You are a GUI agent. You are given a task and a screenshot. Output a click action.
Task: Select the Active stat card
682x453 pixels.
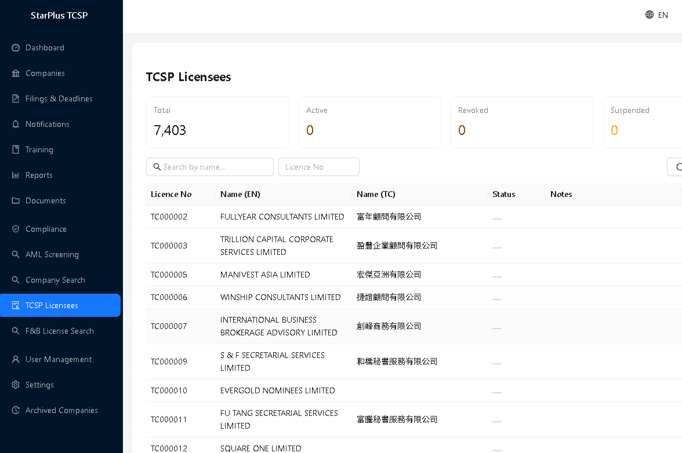tap(370, 122)
